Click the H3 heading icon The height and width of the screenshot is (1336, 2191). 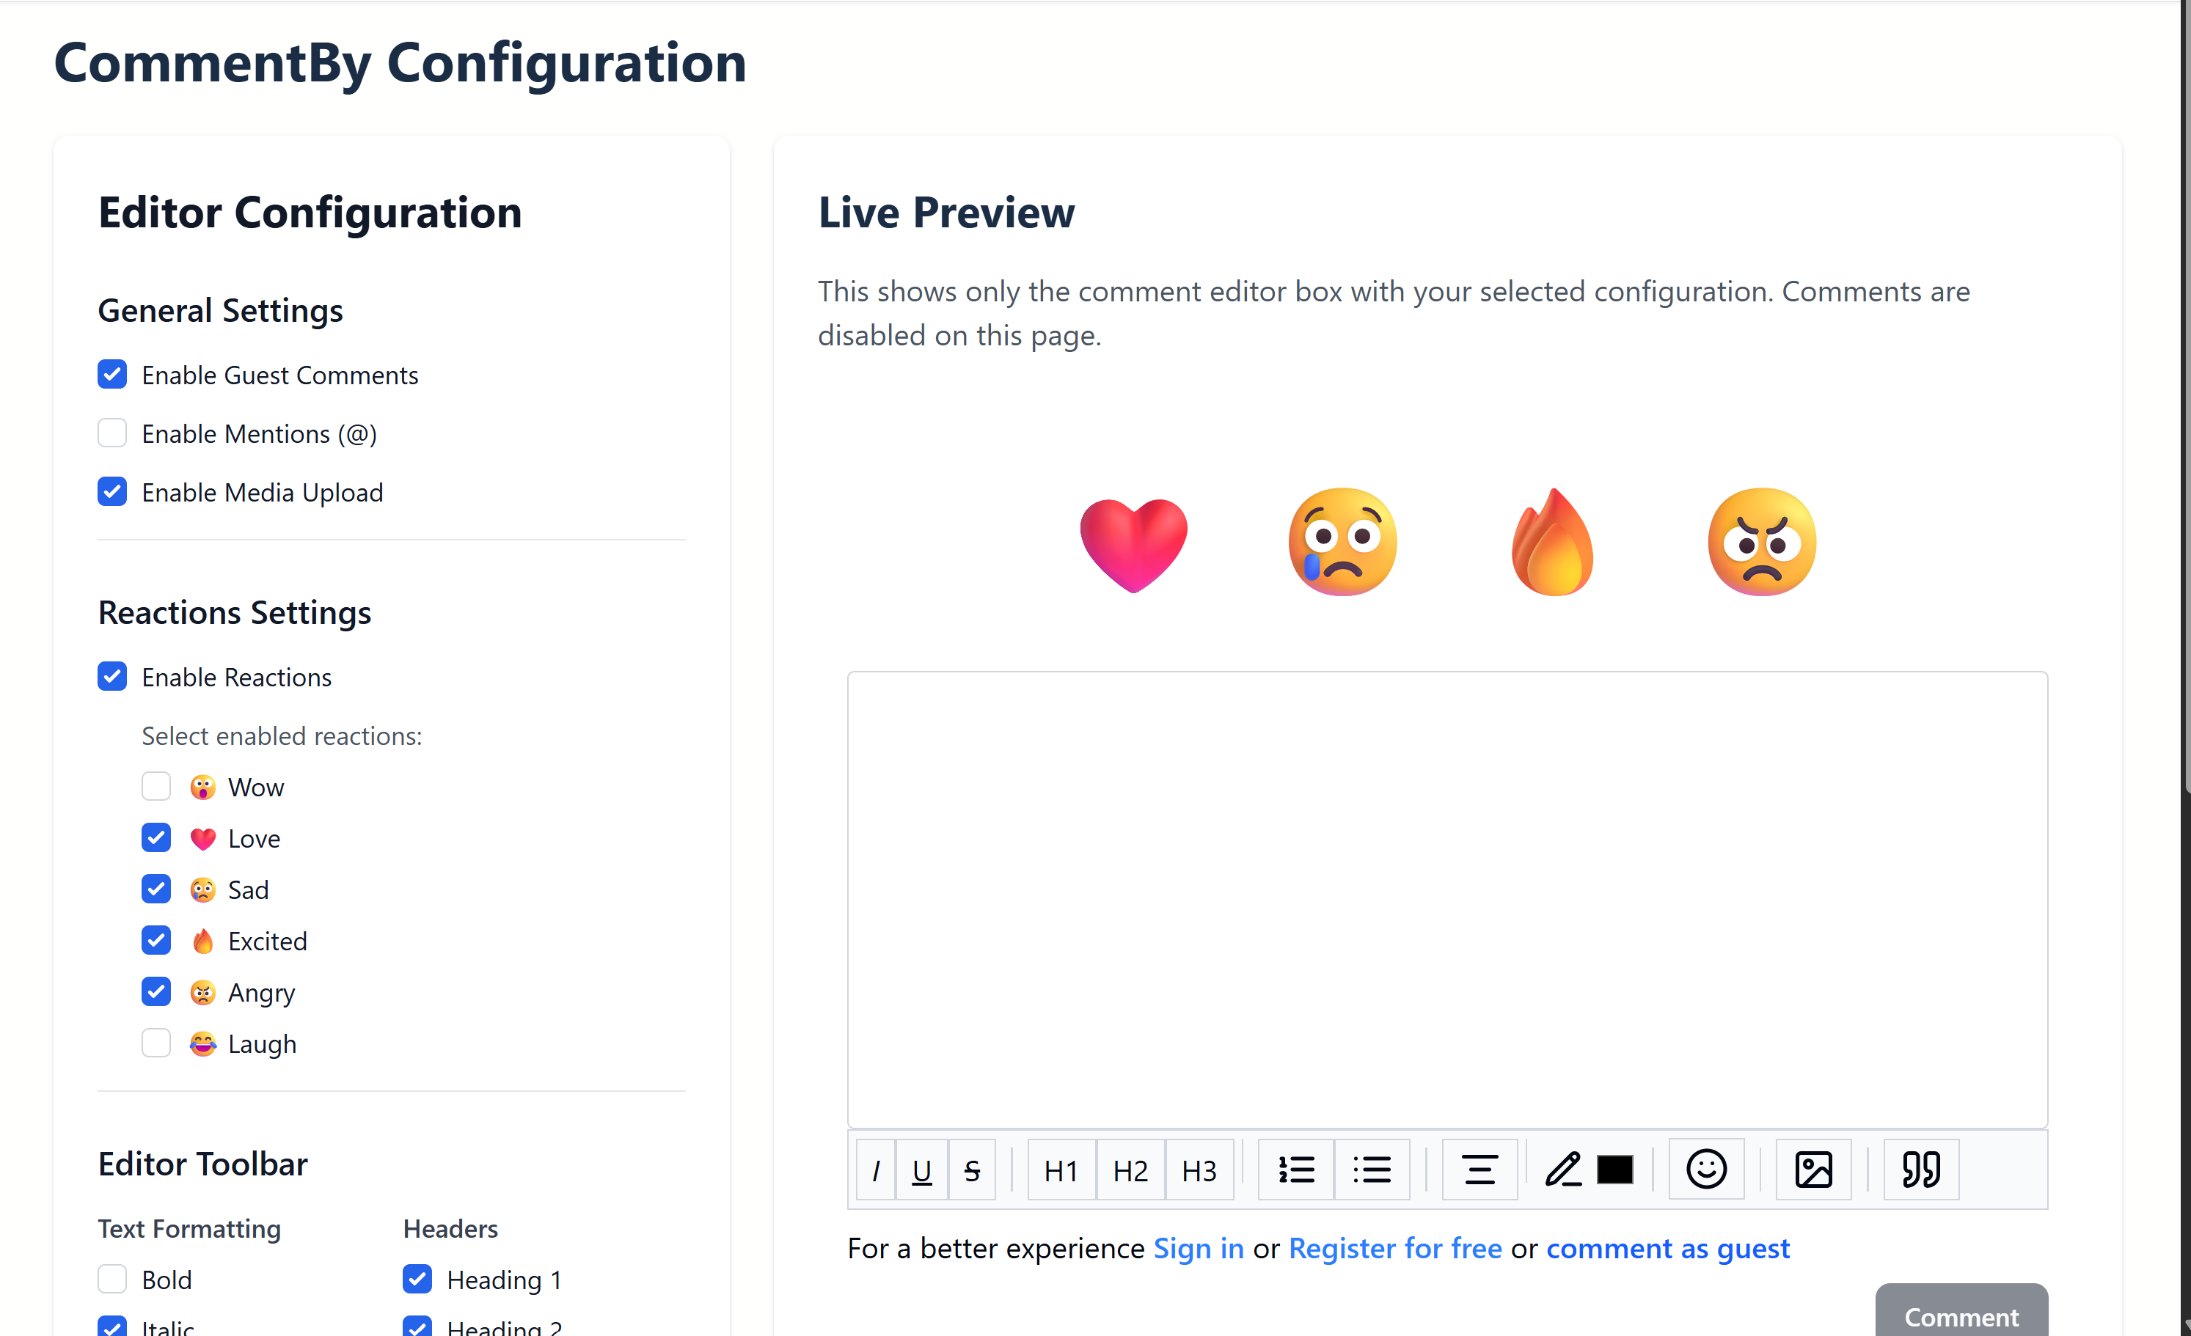(x=1199, y=1170)
